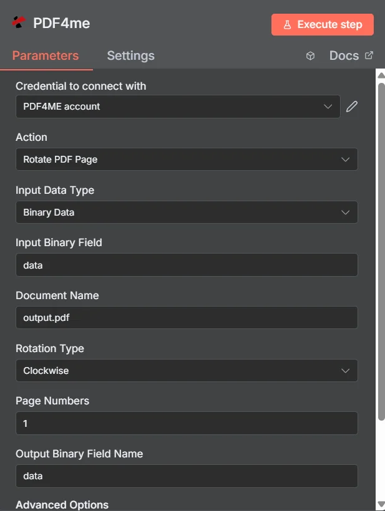Click the external link icon beside Docs
Viewport: 385px width, 511px height.
368,55
